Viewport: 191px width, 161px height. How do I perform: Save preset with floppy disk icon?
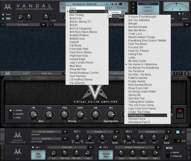click(x=121, y=4)
